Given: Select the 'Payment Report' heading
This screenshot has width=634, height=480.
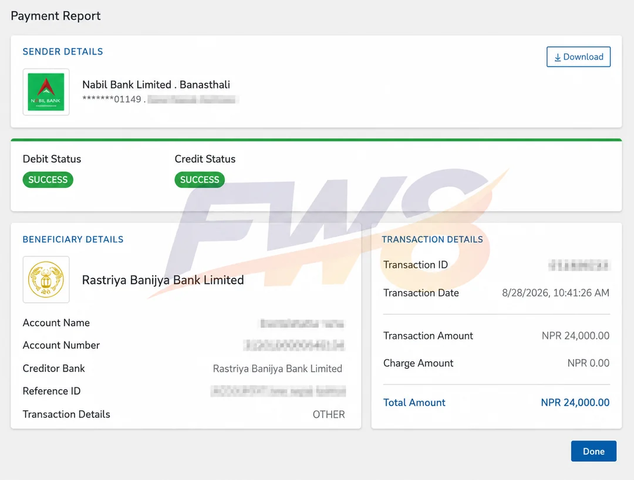Looking at the screenshot, I should [x=55, y=16].
